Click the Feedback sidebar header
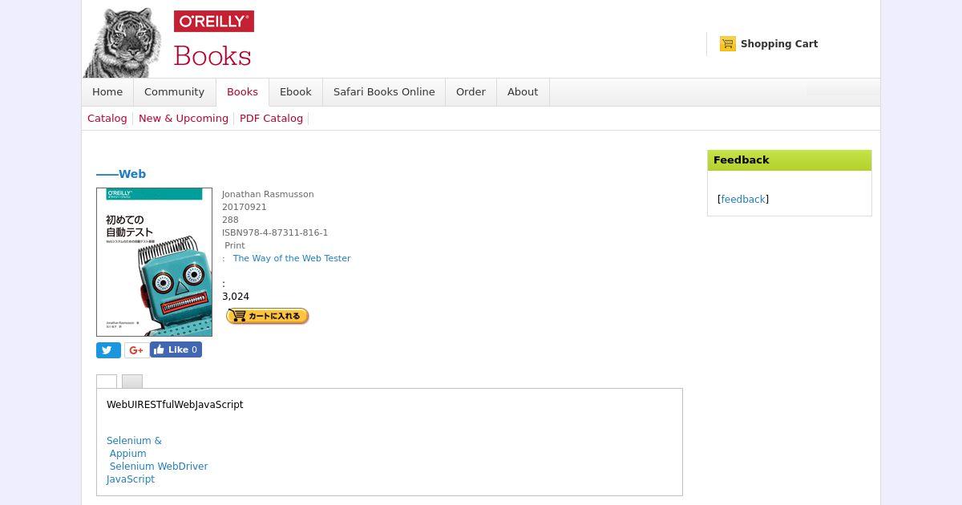The height and width of the screenshot is (505, 962). click(790, 160)
